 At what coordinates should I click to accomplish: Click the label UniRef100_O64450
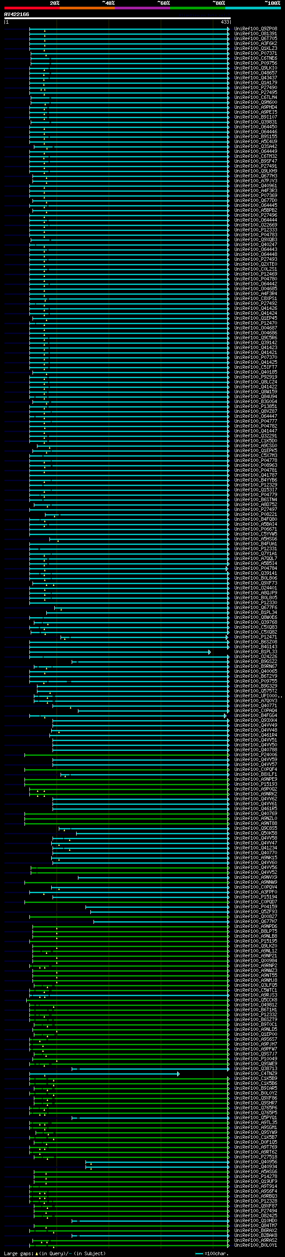(x=256, y=127)
